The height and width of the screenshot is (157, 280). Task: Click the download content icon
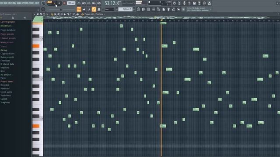pos(209,3)
